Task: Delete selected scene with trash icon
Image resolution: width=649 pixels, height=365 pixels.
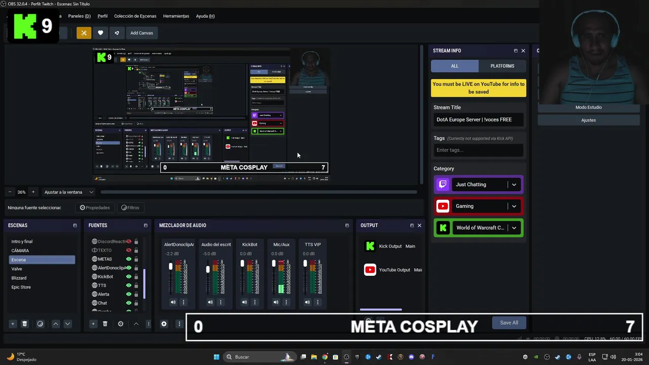Action: tap(24, 324)
